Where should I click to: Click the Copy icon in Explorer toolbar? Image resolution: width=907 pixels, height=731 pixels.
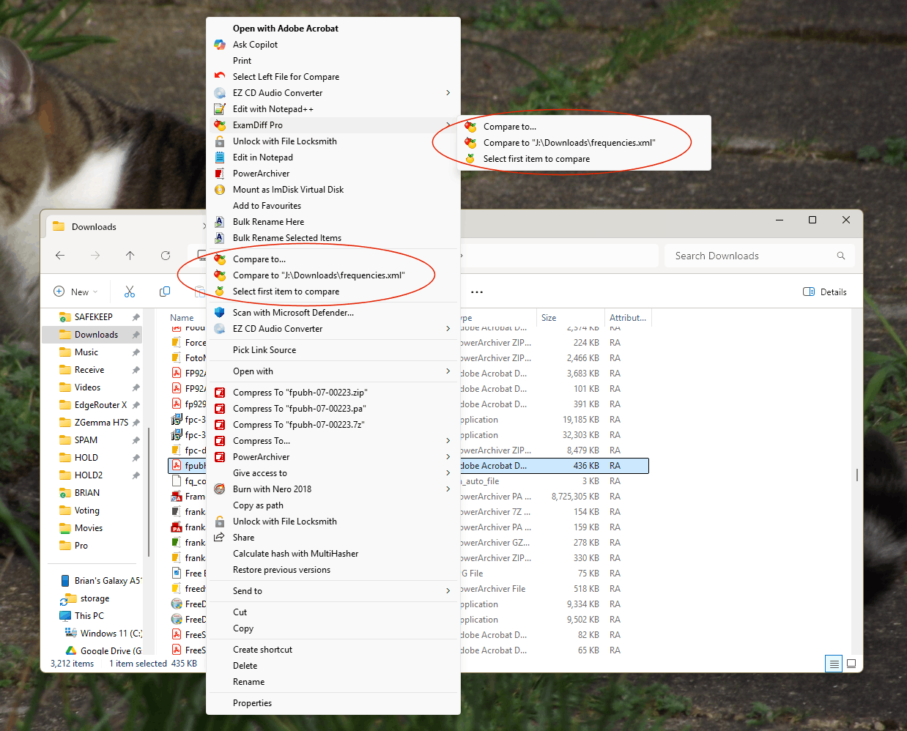coord(165,292)
